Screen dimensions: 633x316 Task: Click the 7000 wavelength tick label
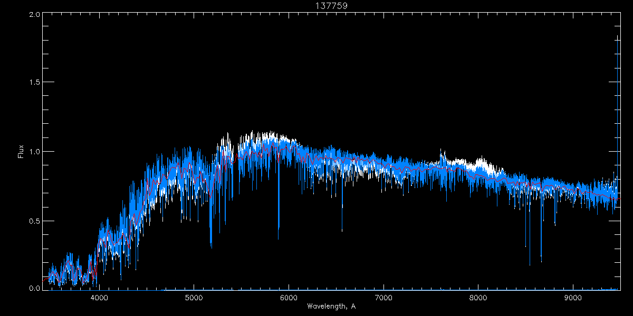click(x=383, y=299)
